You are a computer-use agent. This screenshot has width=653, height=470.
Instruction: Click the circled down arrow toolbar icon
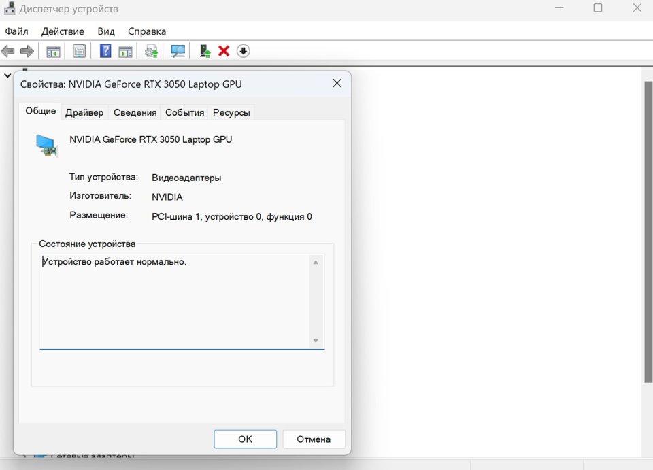[244, 51]
